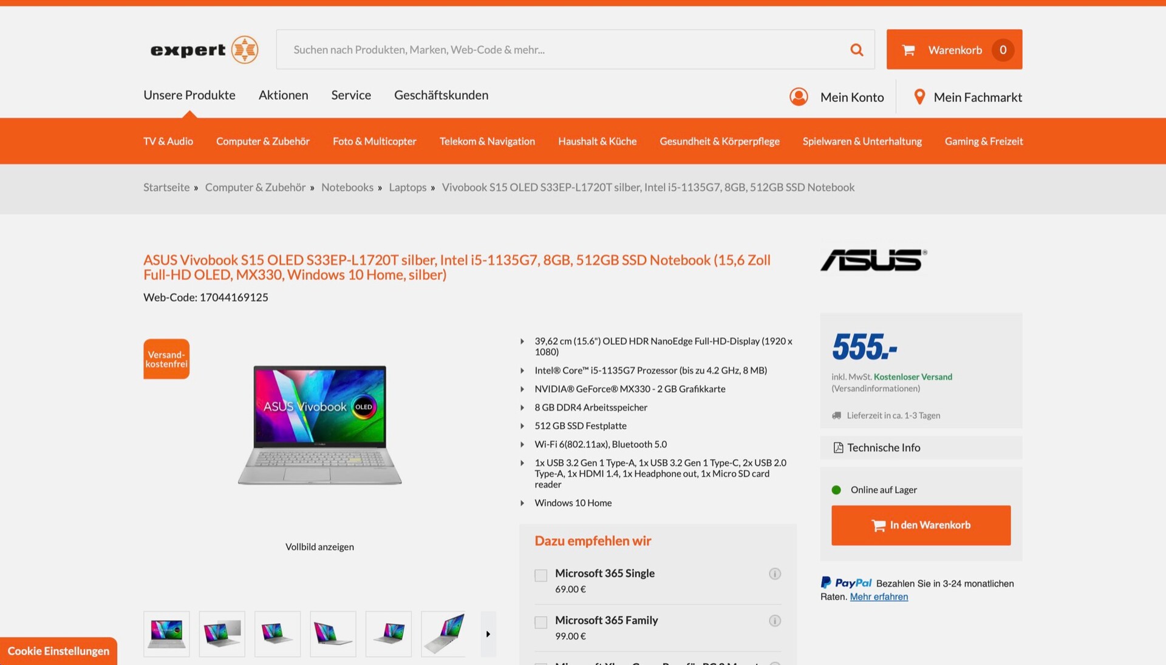Add laptop with In den Warenkorb
This screenshot has height=665, width=1166.
(921, 525)
